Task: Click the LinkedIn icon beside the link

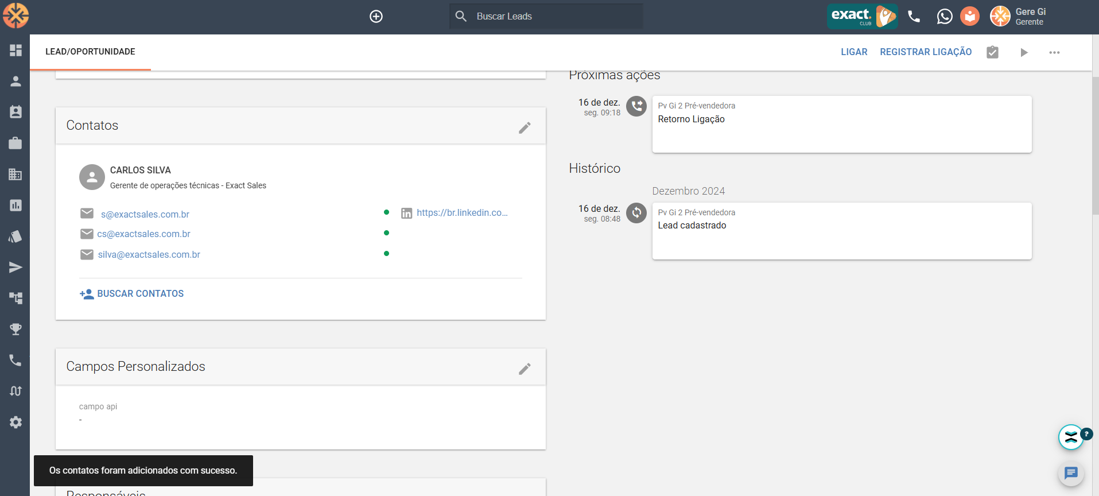Action: pyautogui.click(x=406, y=214)
